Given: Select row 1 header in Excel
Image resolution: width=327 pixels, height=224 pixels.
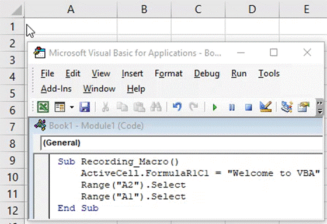Looking at the screenshot, I should pyautogui.click(x=12, y=27).
